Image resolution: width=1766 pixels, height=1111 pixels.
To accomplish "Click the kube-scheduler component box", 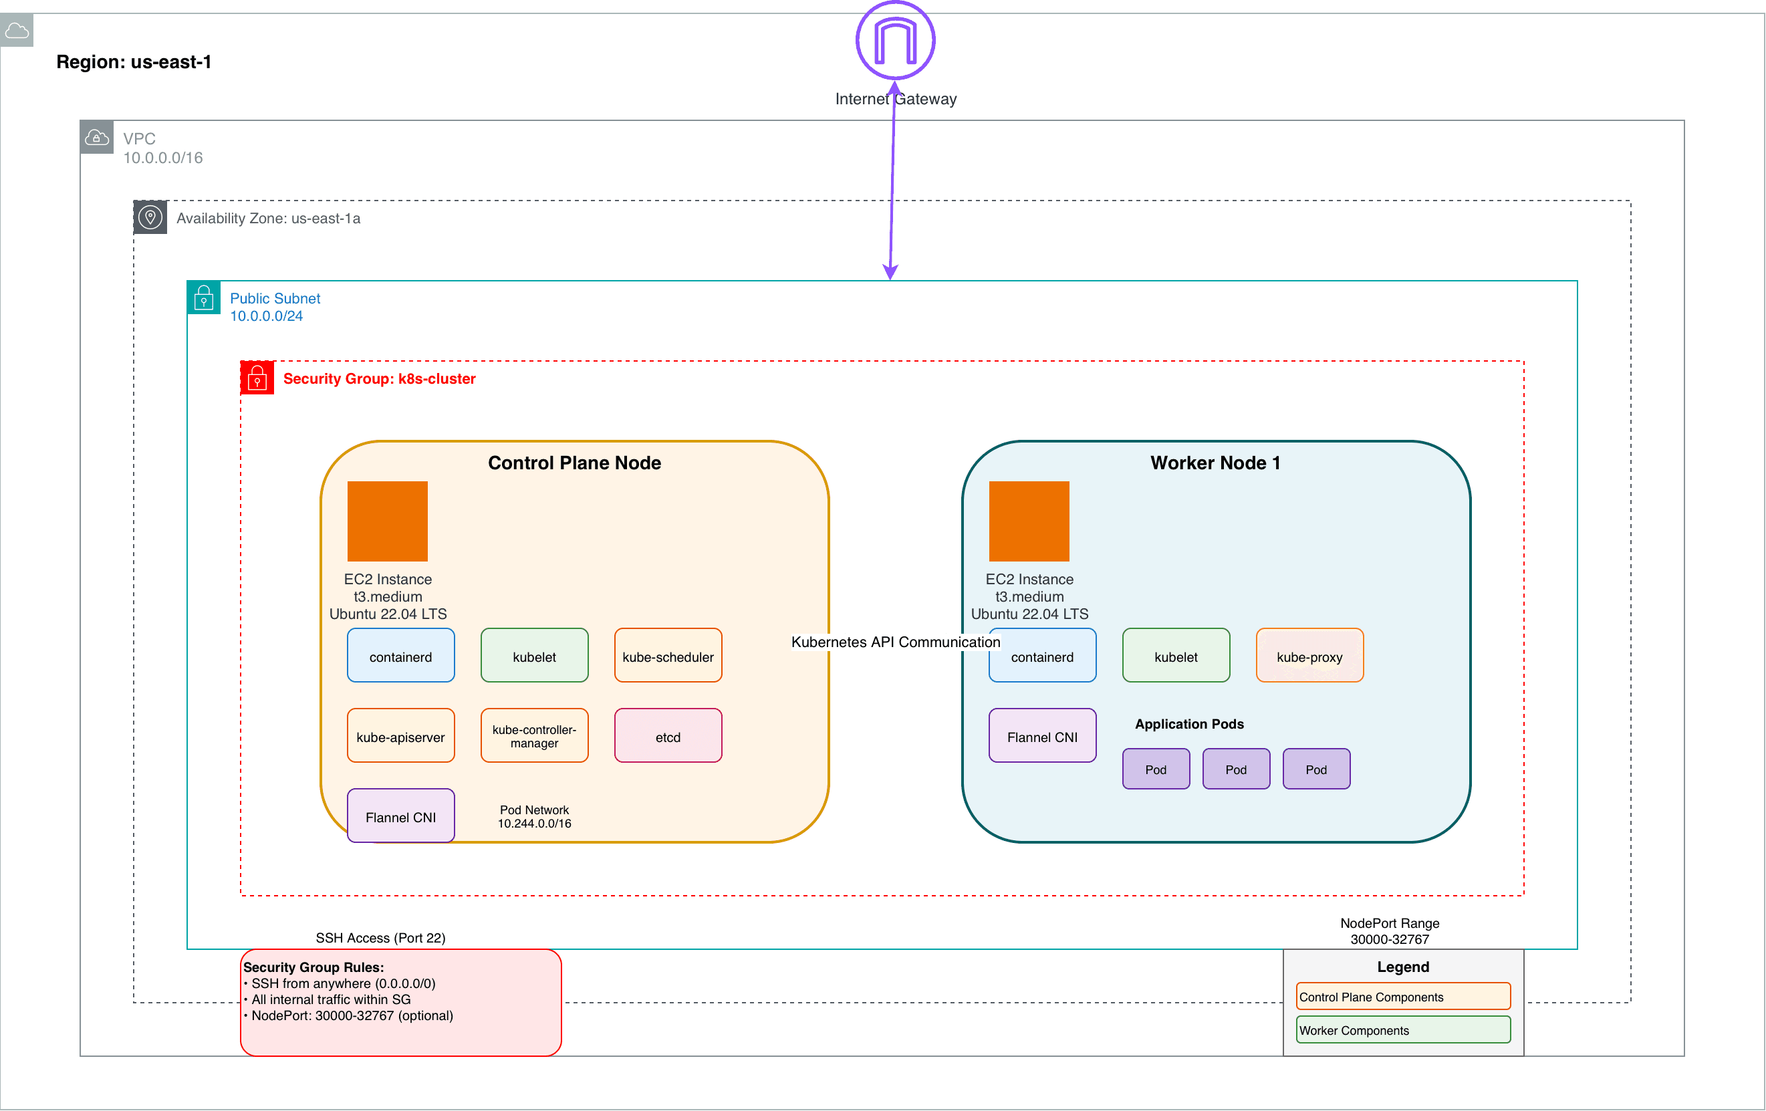I will click(668, 656).
